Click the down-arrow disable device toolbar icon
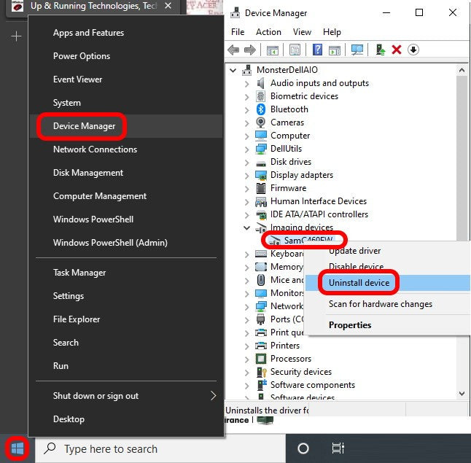The width and height of the screenshot is (471, 463). [x=413, y=50]
